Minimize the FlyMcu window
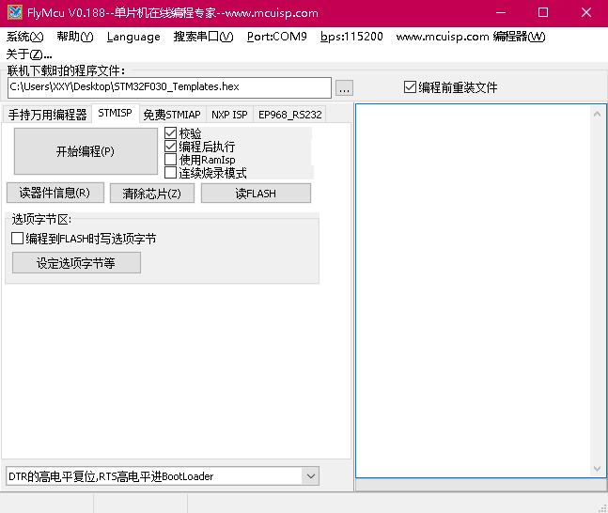Image resolution: width=608 pixels, height=513 pixels. coord(501,12)
